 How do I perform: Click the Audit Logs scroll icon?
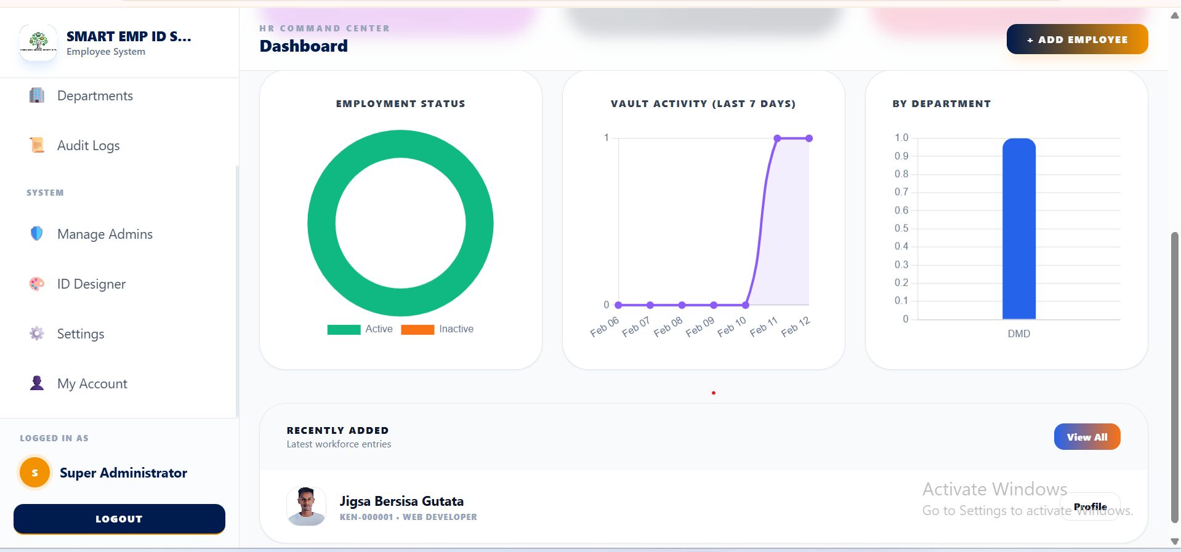(37, 145)
